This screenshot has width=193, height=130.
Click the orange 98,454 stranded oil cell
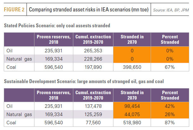(132, 106)
